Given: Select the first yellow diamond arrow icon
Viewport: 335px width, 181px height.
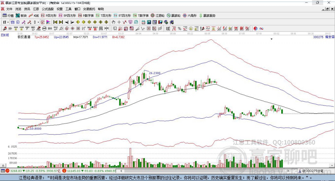Looking at the screenshot, I should 78,22.
